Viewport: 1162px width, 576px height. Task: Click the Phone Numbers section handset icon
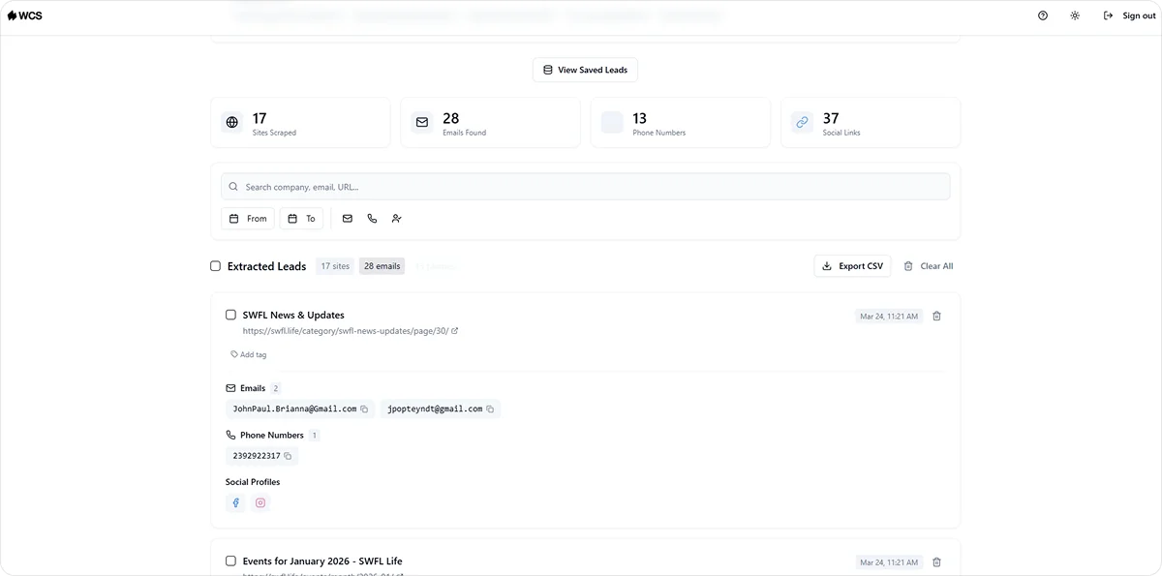click(x=230, y=436)
